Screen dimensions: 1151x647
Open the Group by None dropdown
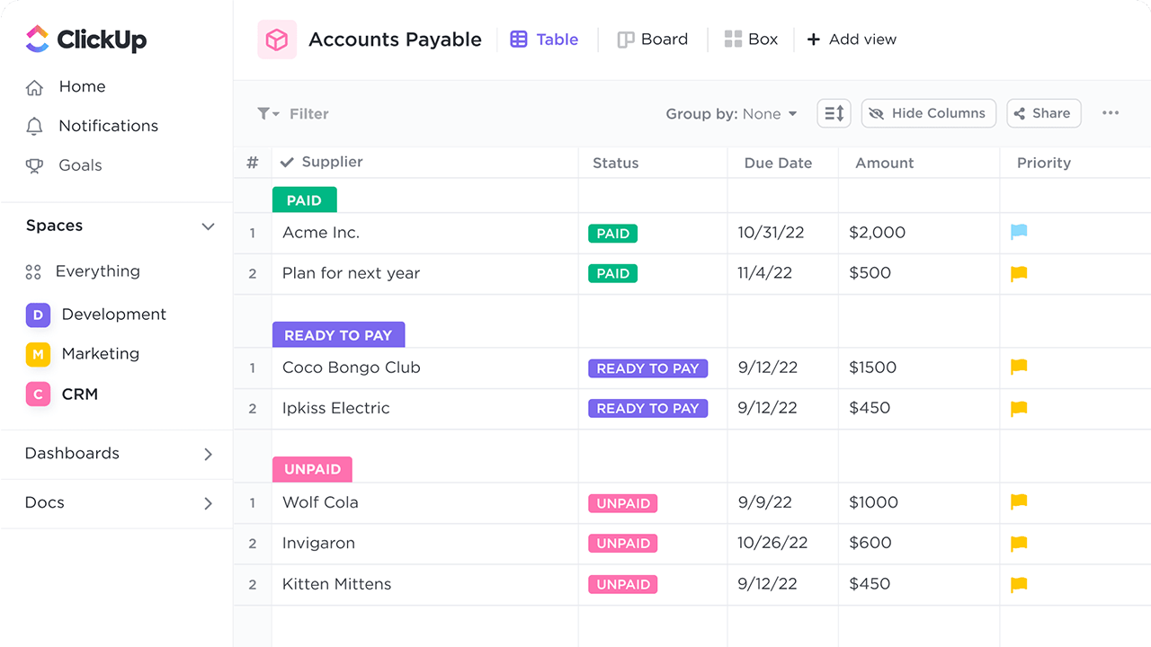tap(731, 114)
